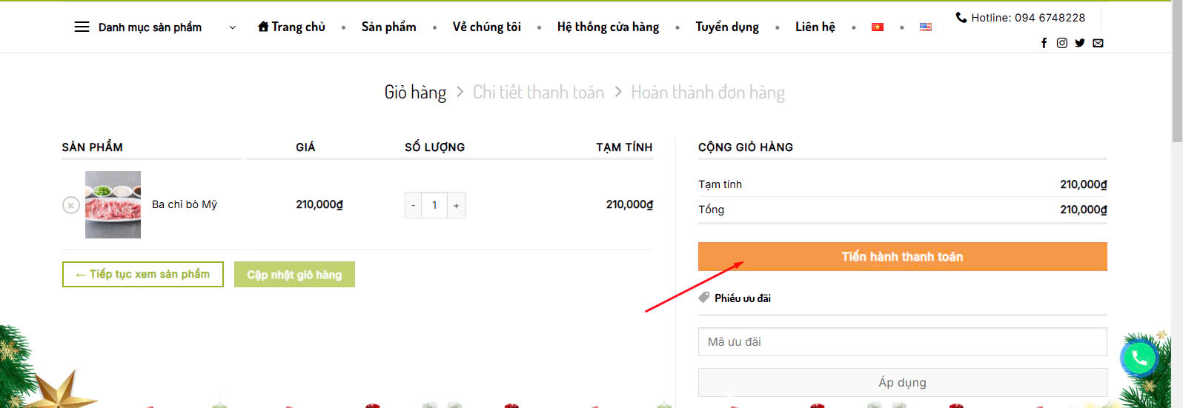Click the Facebook icon in header
The image size is (1183, 408).
click(1044, 43)
